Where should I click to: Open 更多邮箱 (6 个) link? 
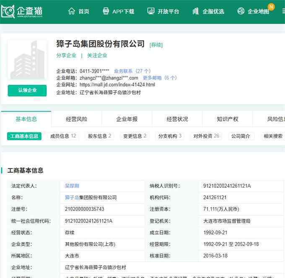(160, 78)
